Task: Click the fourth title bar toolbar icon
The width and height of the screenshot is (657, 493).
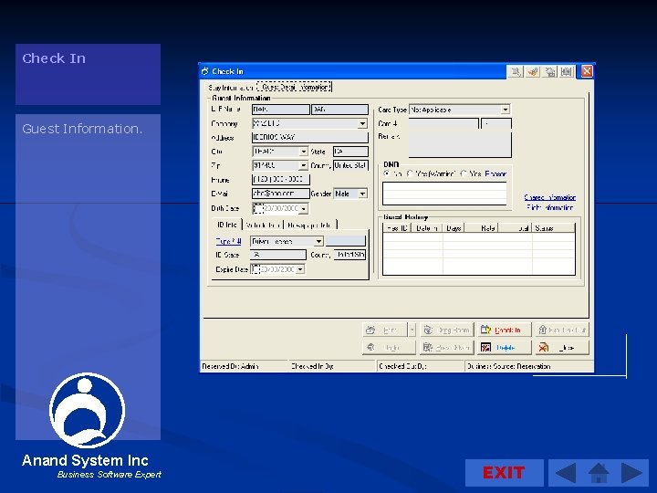Action: 567,71
